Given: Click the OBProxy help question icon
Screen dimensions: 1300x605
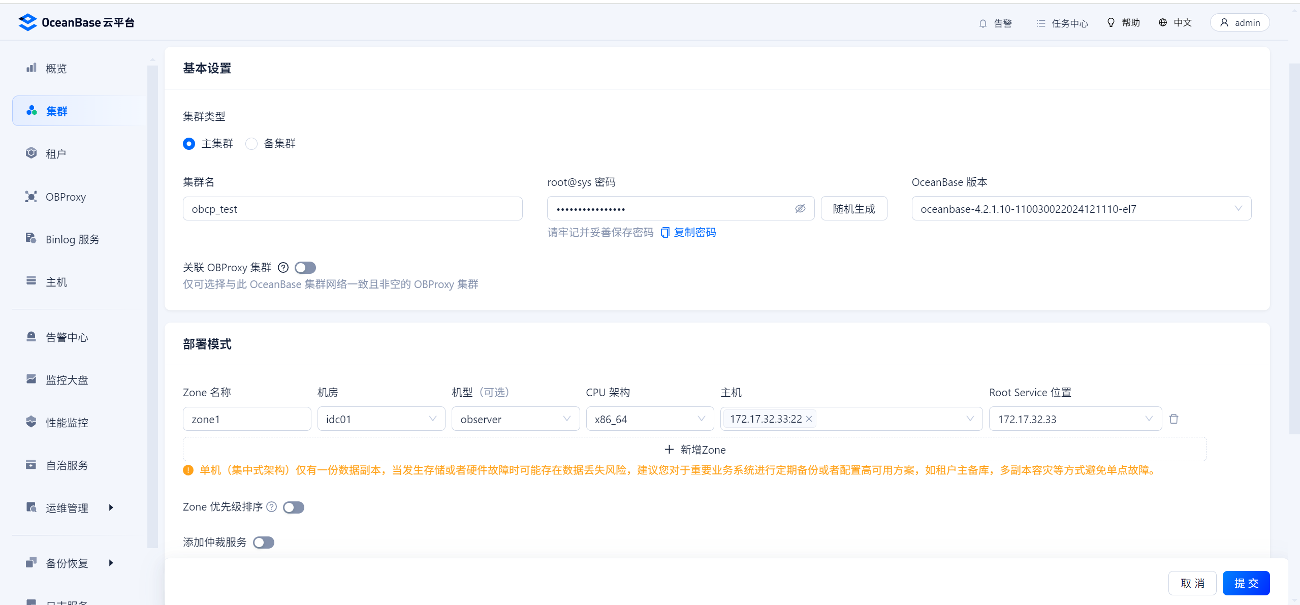Looking at the screenshot, I should [283, 268].
